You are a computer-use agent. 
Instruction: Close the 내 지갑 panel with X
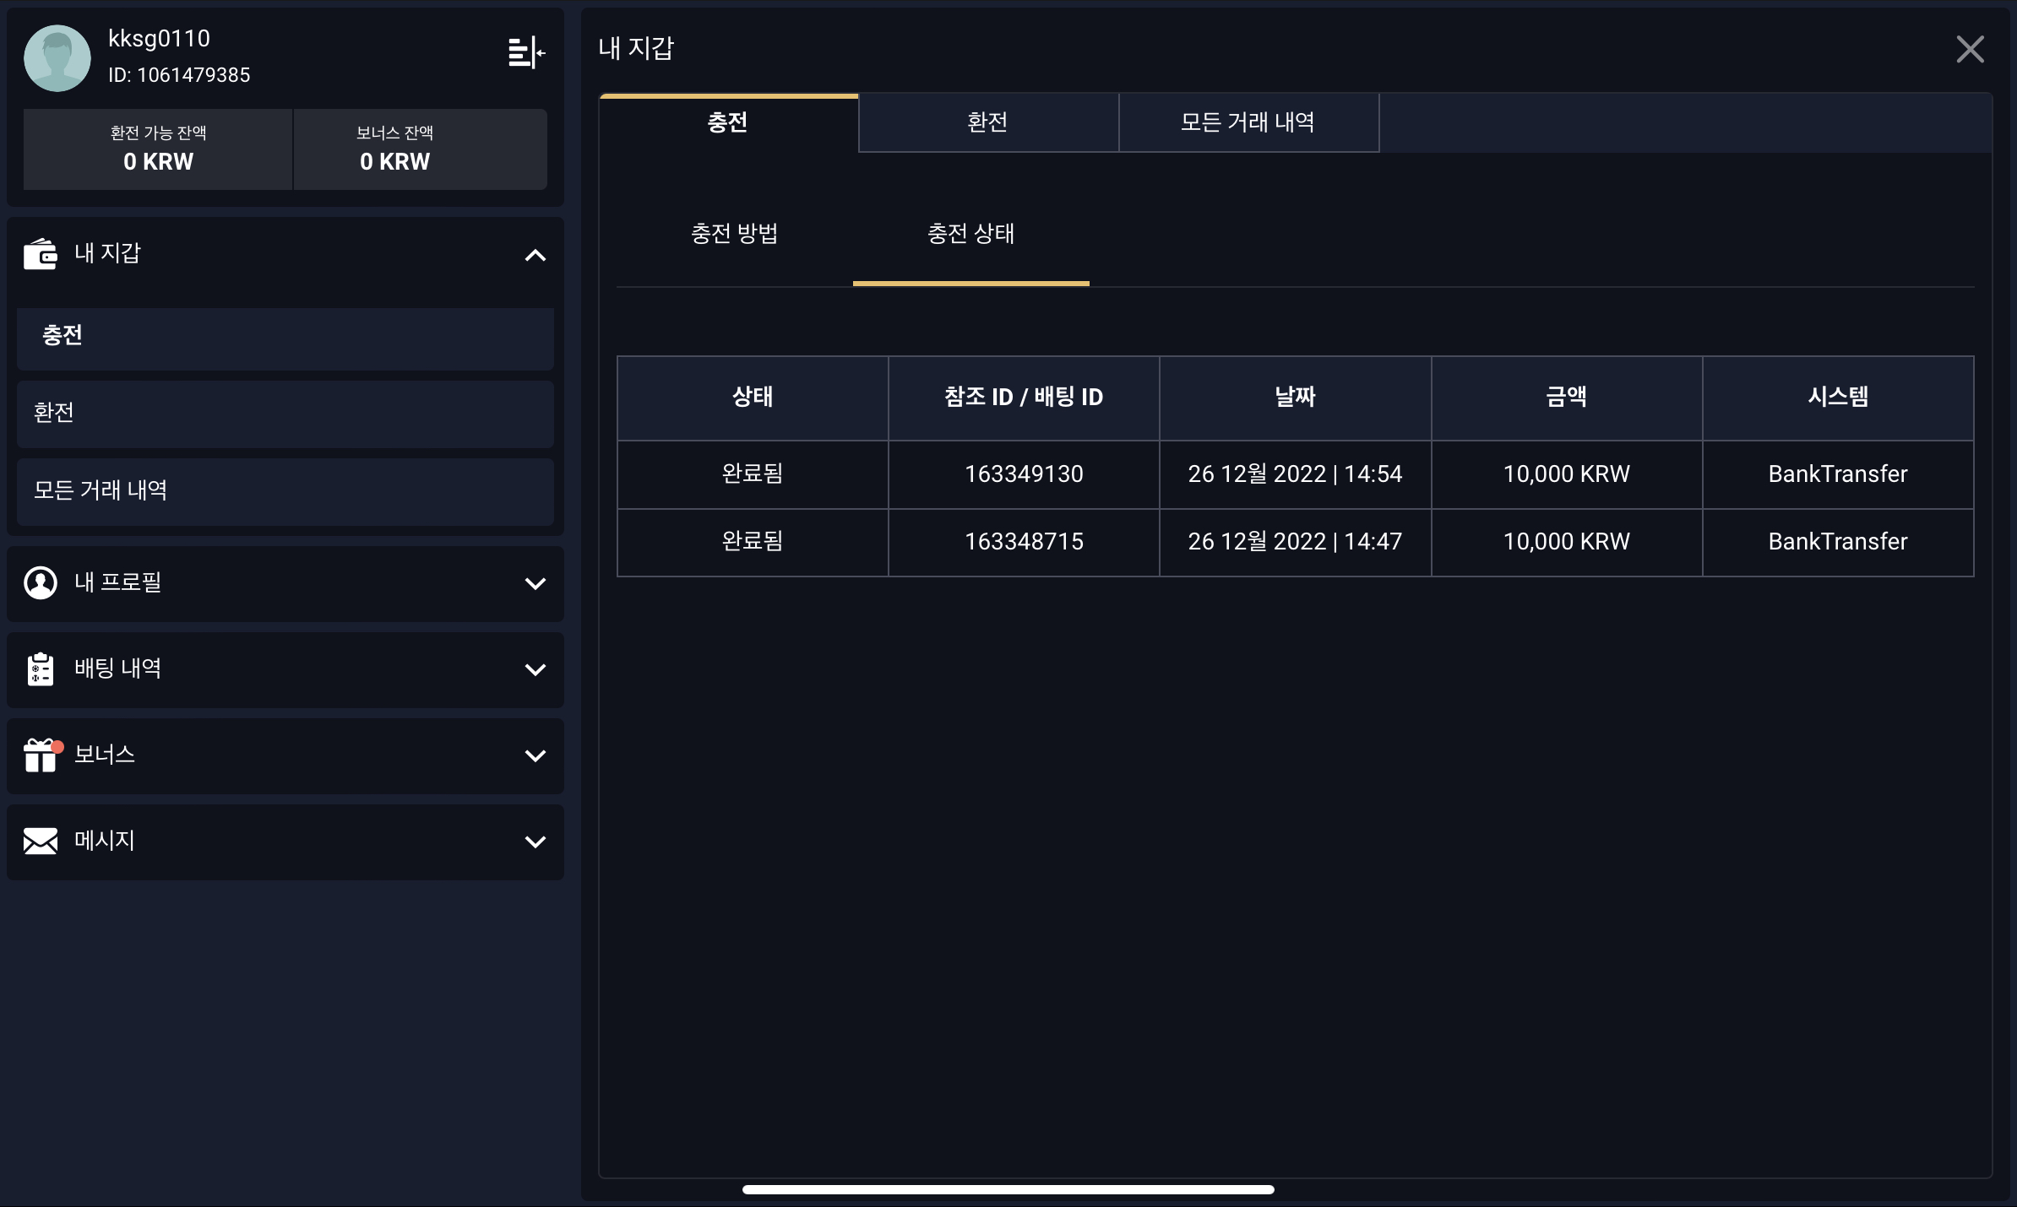coord(1970,50)
